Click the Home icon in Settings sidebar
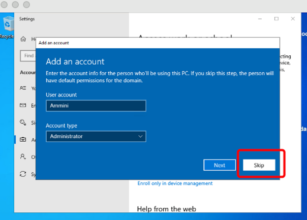Viewport: 307px width, 220px height. click(x=23, y=39)
